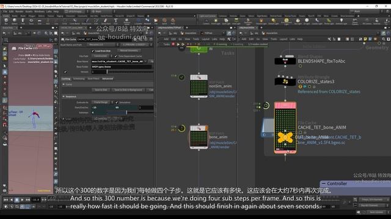This screenshot has width=391, height=219.
Task: Toggle the Simulation checkbox
Action: point(117,102)
